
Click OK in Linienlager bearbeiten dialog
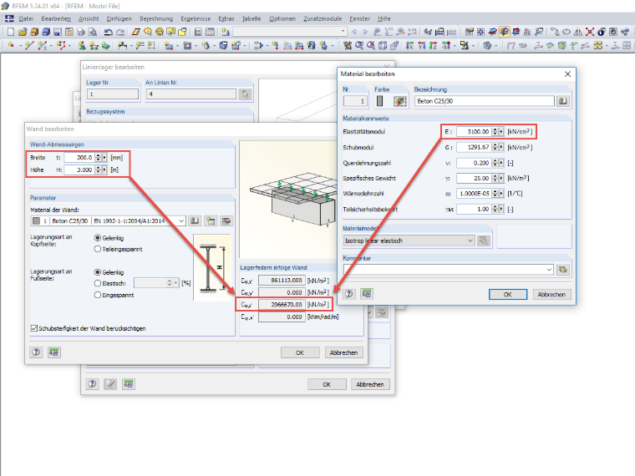click(327, 384)
